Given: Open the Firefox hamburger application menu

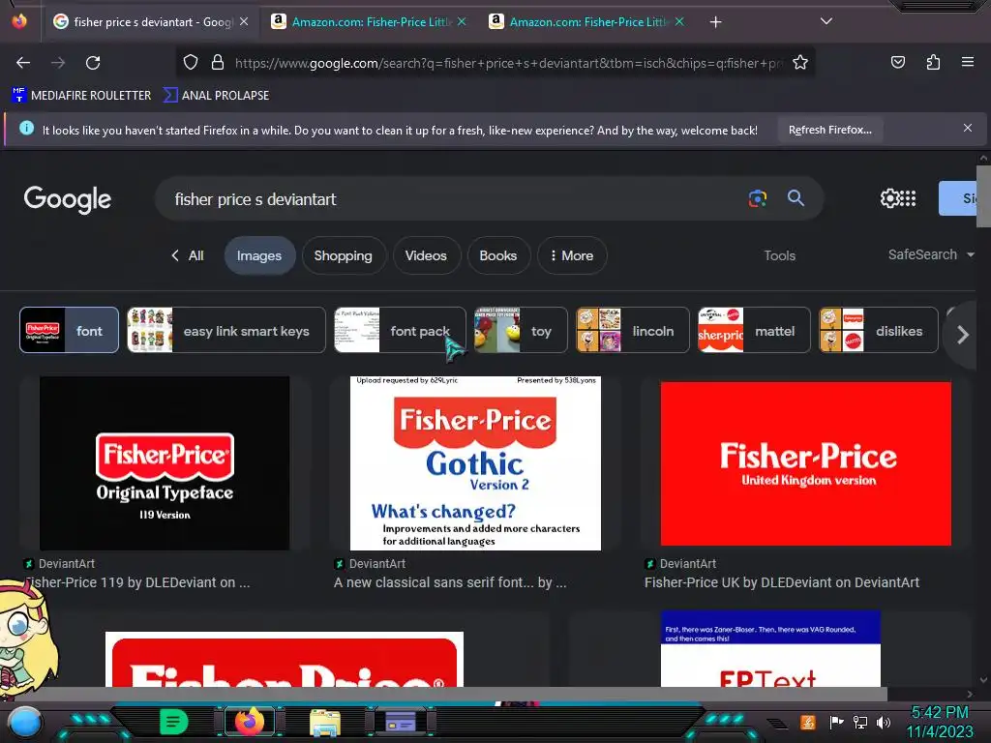Looking at the screenshot, I should tap(968, 62).
